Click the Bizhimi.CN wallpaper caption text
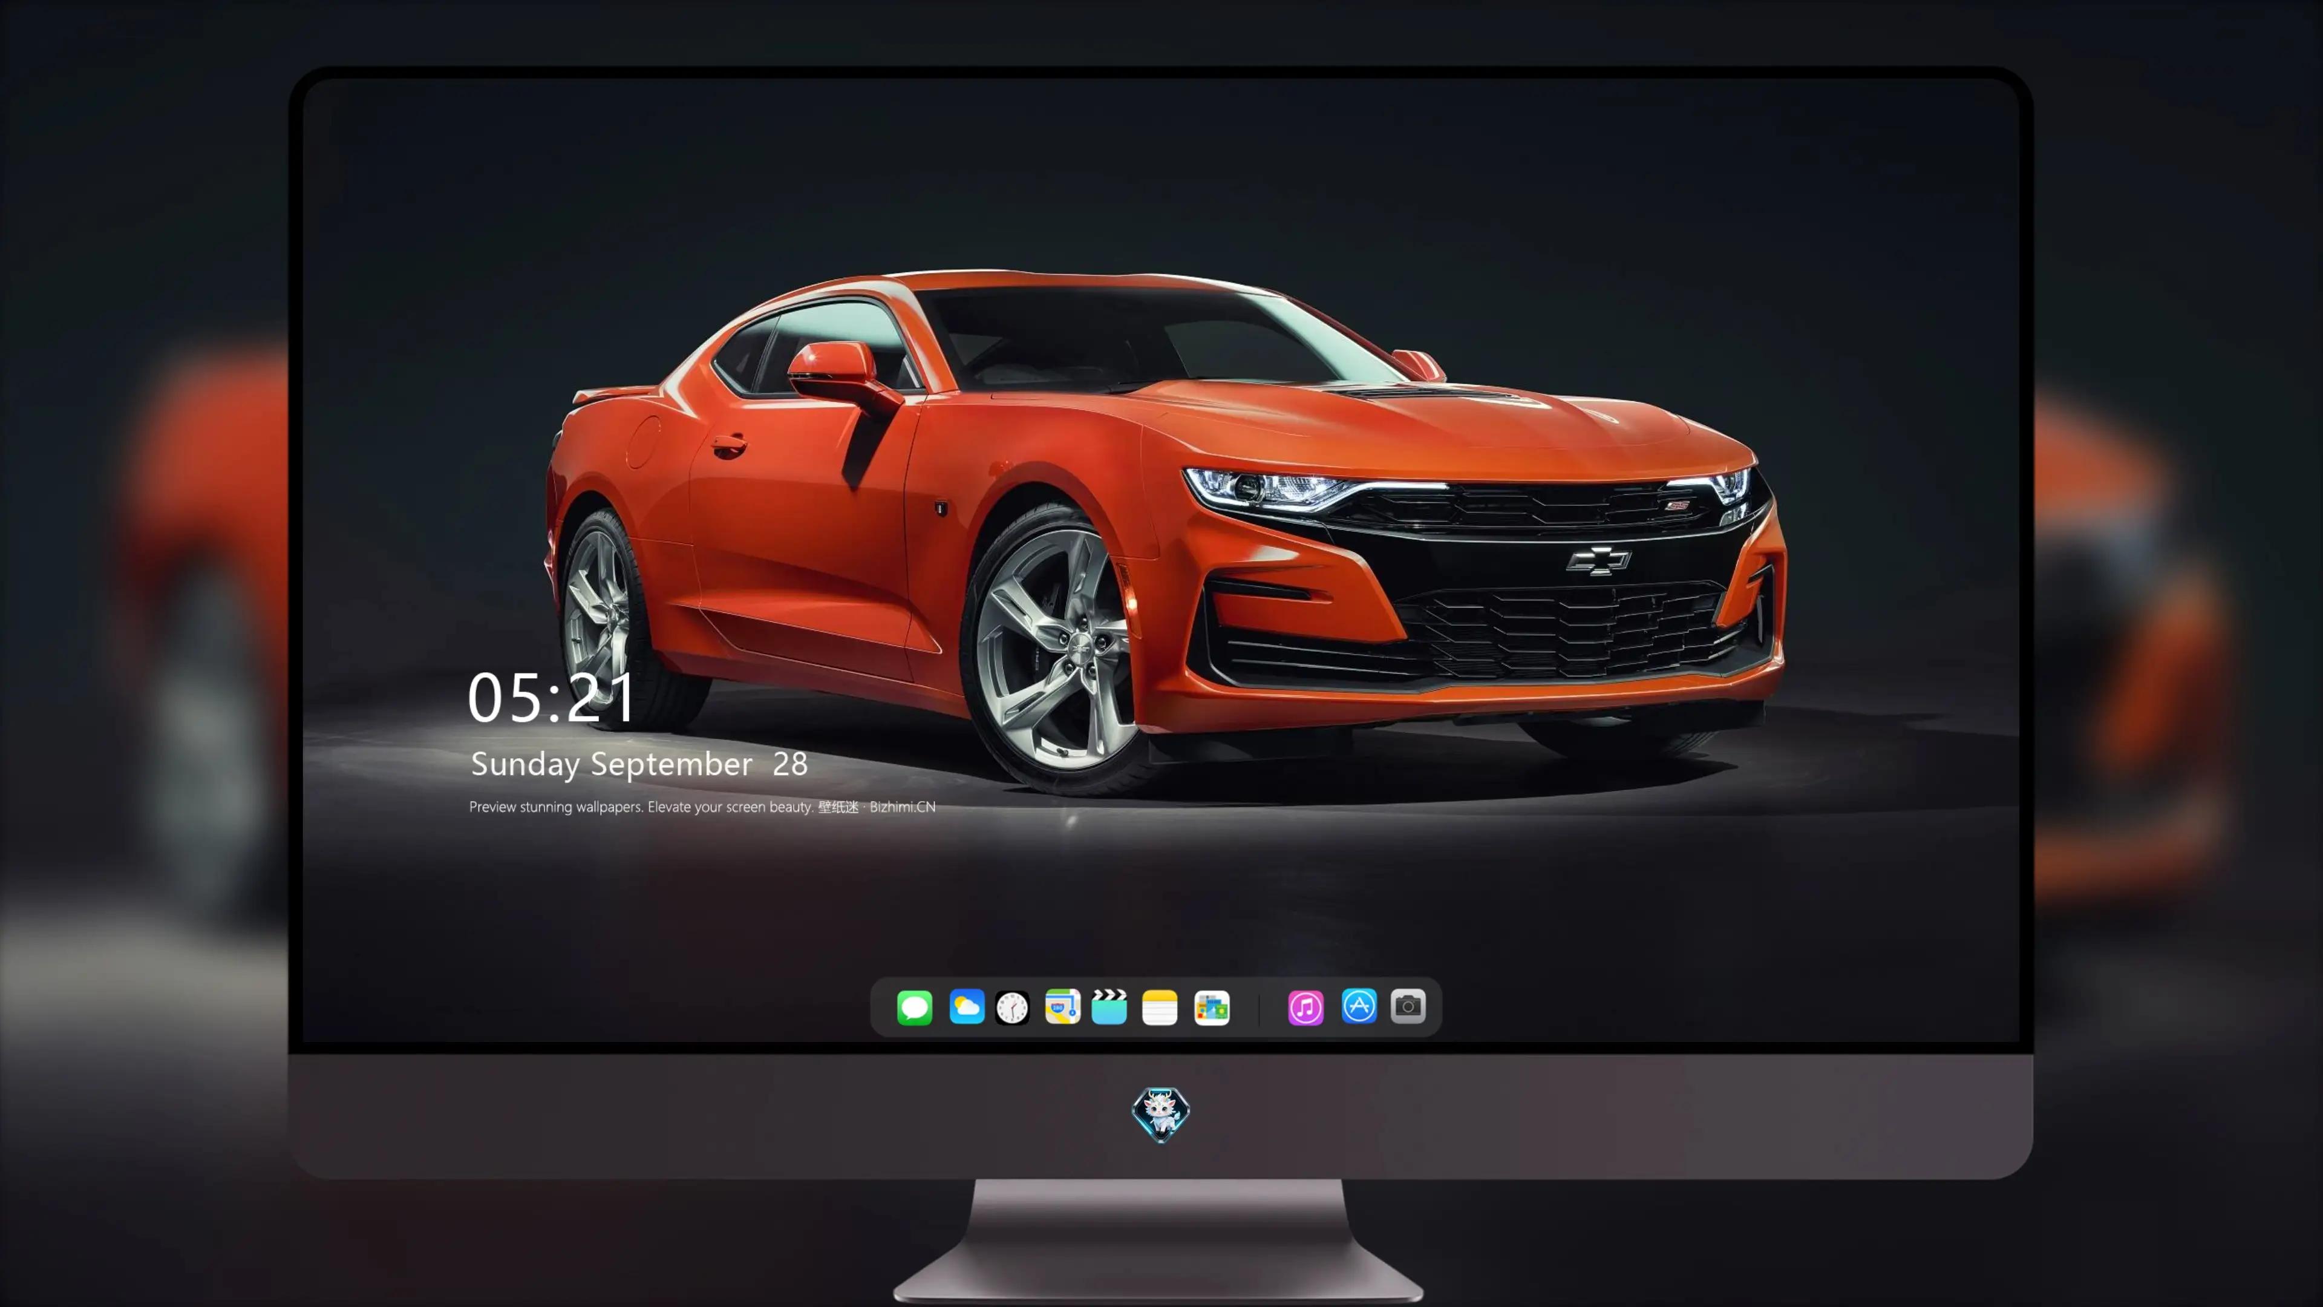Image resolution: width=2323 pixels, height=1307 pixels. pyautogui.click(x=702, y=807)
